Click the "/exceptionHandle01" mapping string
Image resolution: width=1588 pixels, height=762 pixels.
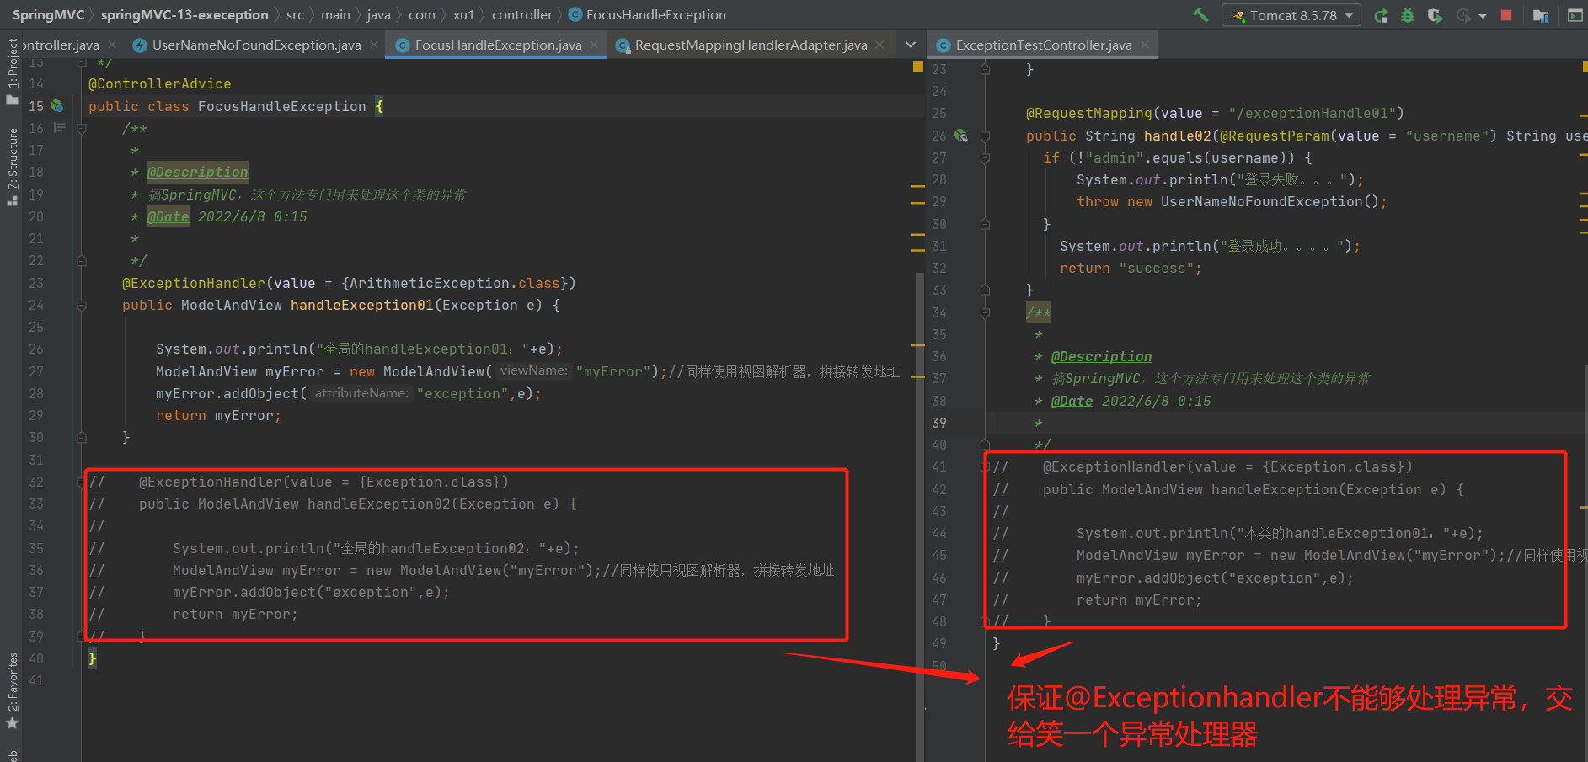(x=1312, y=114)
